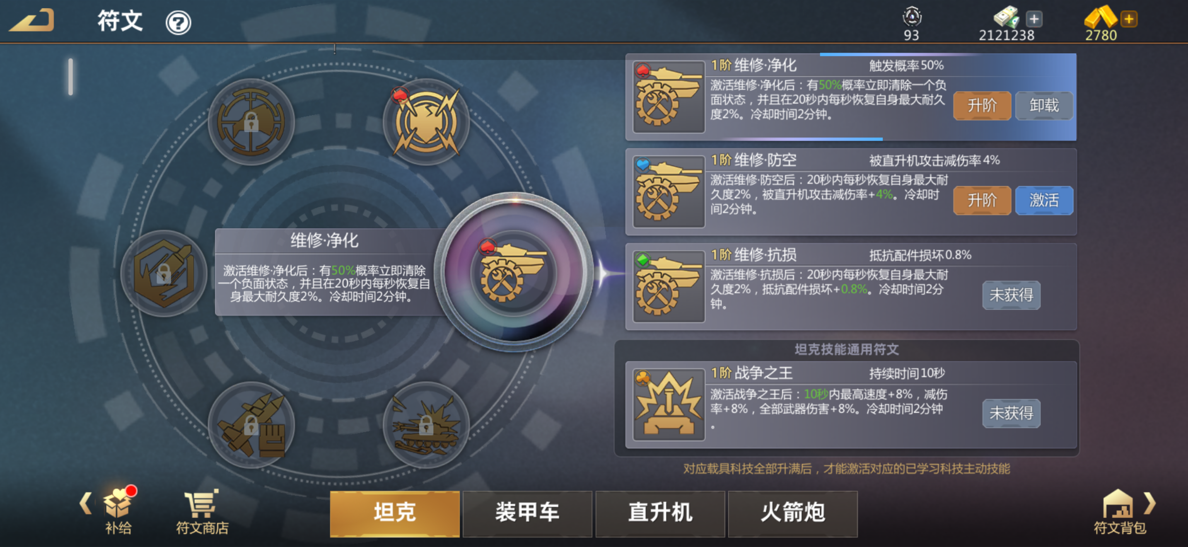Expand bottom bar with right chevron
Viewport: 1188px width, 547px height.
[1150, 503]
